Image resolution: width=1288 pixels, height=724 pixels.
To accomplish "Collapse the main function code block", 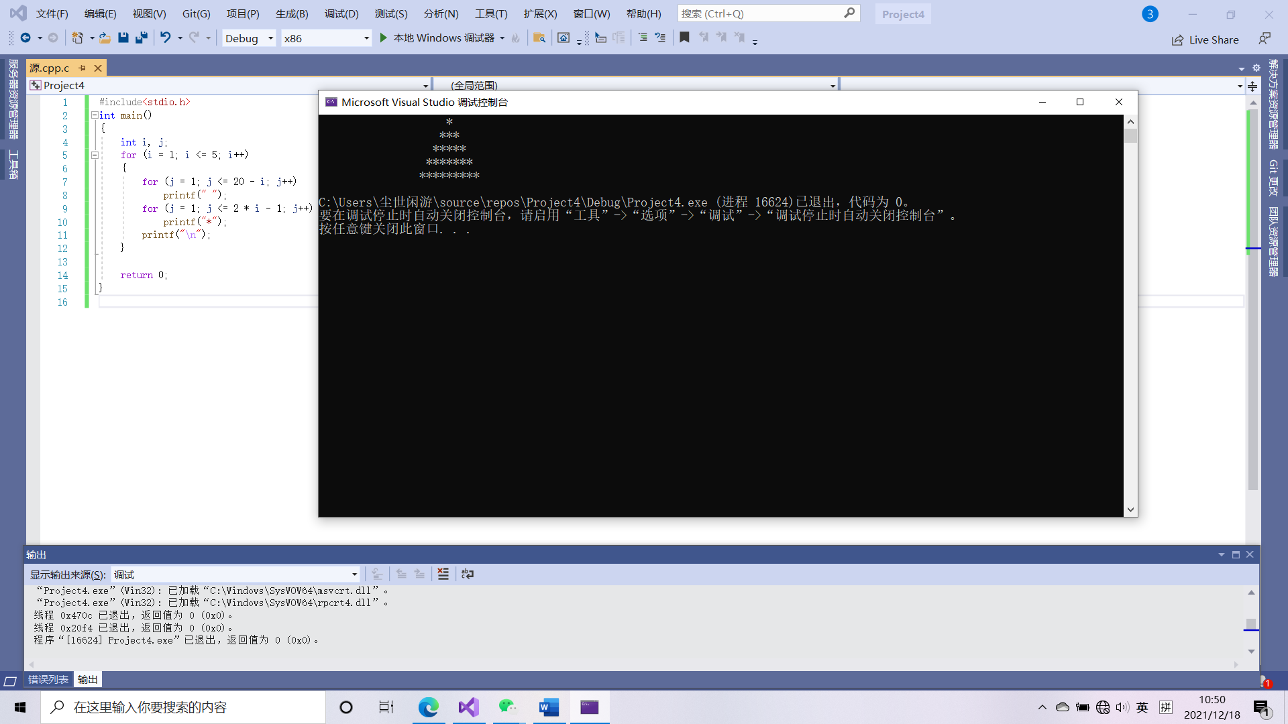I will coord(95,115).
